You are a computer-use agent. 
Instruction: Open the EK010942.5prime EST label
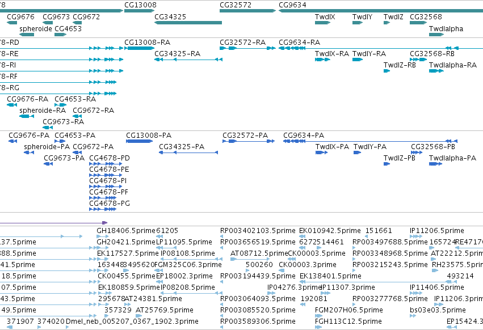(330, 231)
